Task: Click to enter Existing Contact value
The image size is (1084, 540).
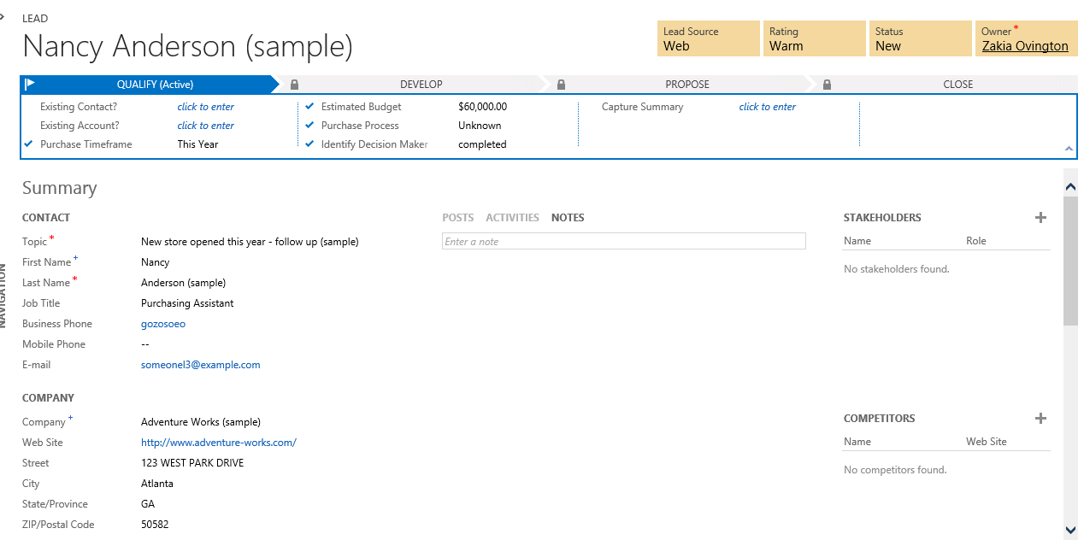Action: pos(205,107)
